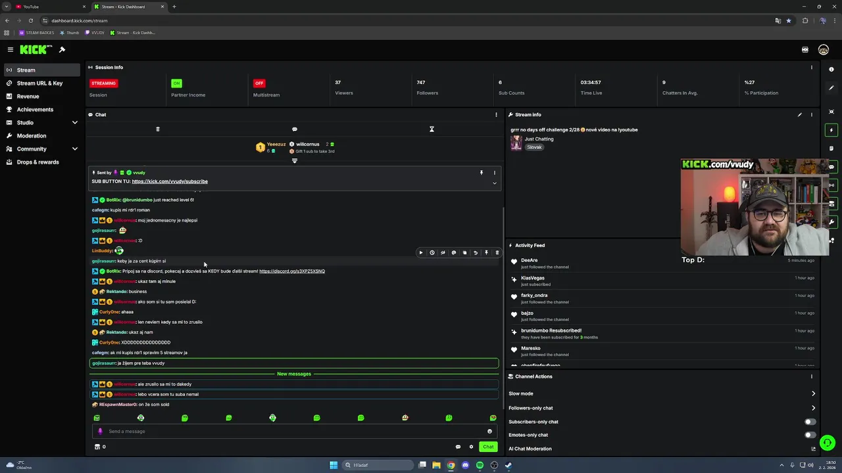The height and width of the screenshot is (473, 842).
Task: Open kick.com/vvudy/subscribe link
Action: pyautogui.click(x=170, y=181)
